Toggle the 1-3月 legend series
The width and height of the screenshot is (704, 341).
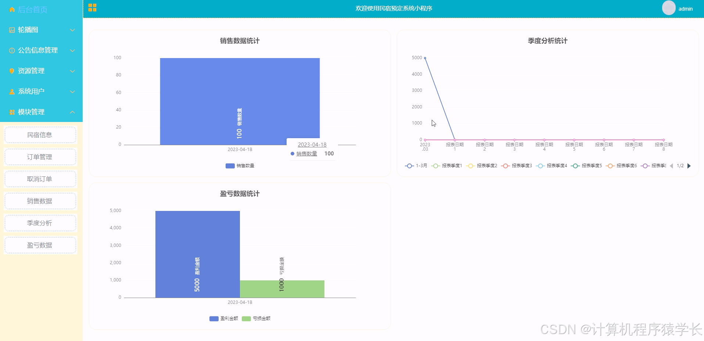416,166
